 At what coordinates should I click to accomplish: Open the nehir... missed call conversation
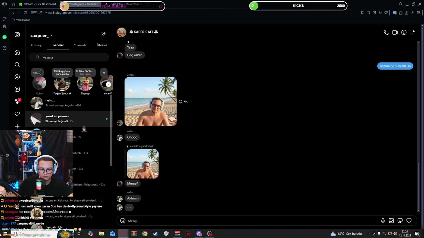(x=69, y=103)
